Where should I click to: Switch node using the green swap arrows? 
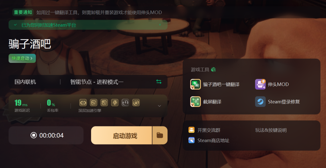159,82
